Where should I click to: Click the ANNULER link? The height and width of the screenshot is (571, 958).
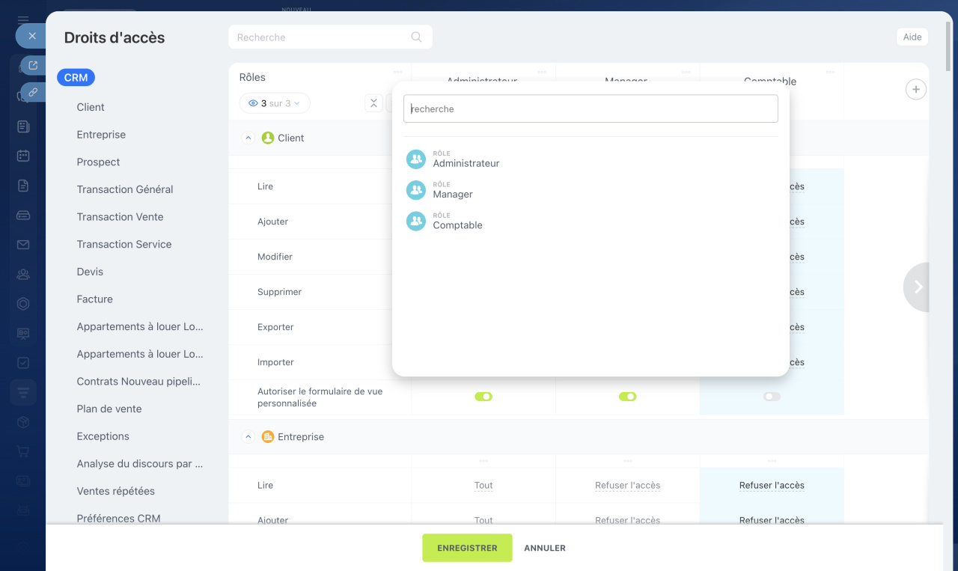point(545,548)
